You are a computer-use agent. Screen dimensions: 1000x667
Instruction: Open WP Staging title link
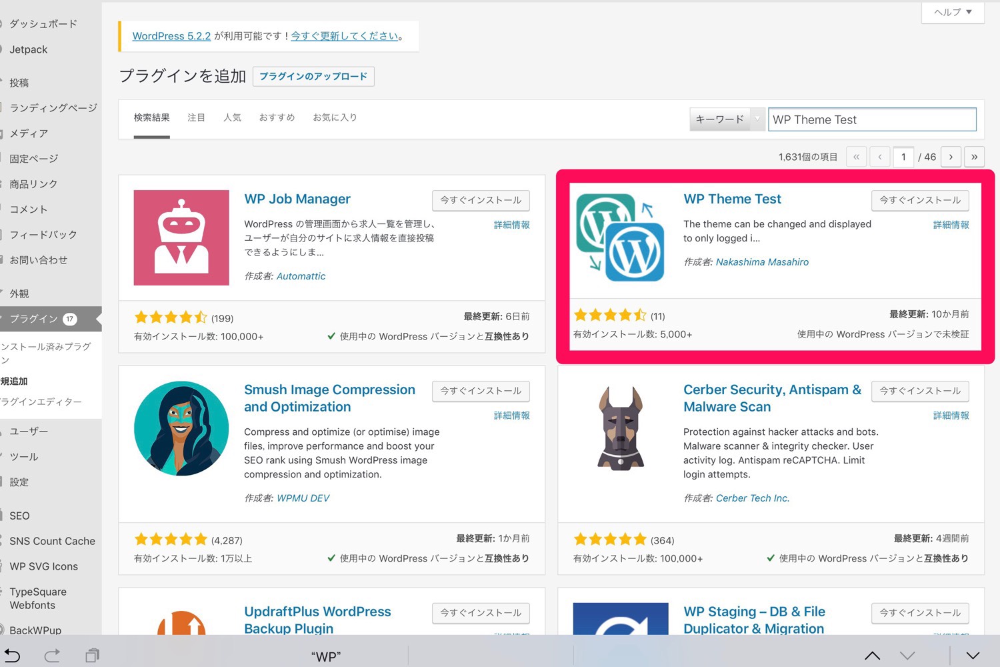point(754,620)
